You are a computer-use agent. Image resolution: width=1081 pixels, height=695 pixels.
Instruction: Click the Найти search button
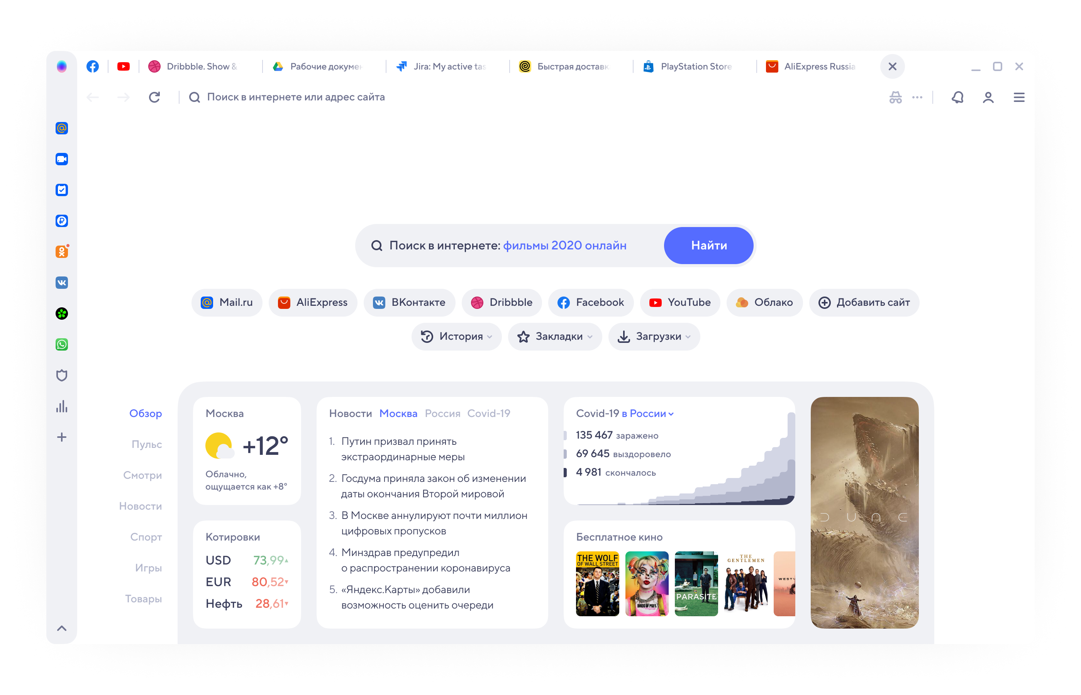(709, 246)
